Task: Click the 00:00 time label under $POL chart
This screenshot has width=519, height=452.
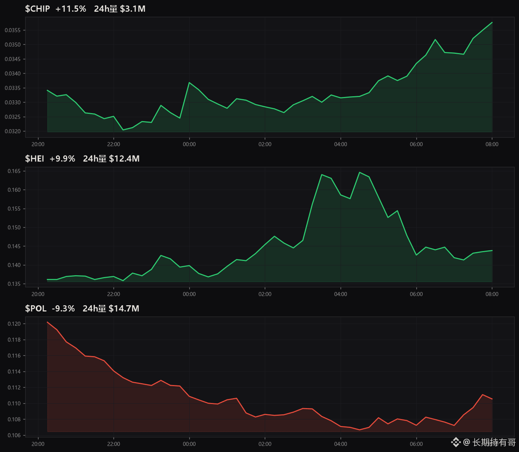Action: click(189, 444)
